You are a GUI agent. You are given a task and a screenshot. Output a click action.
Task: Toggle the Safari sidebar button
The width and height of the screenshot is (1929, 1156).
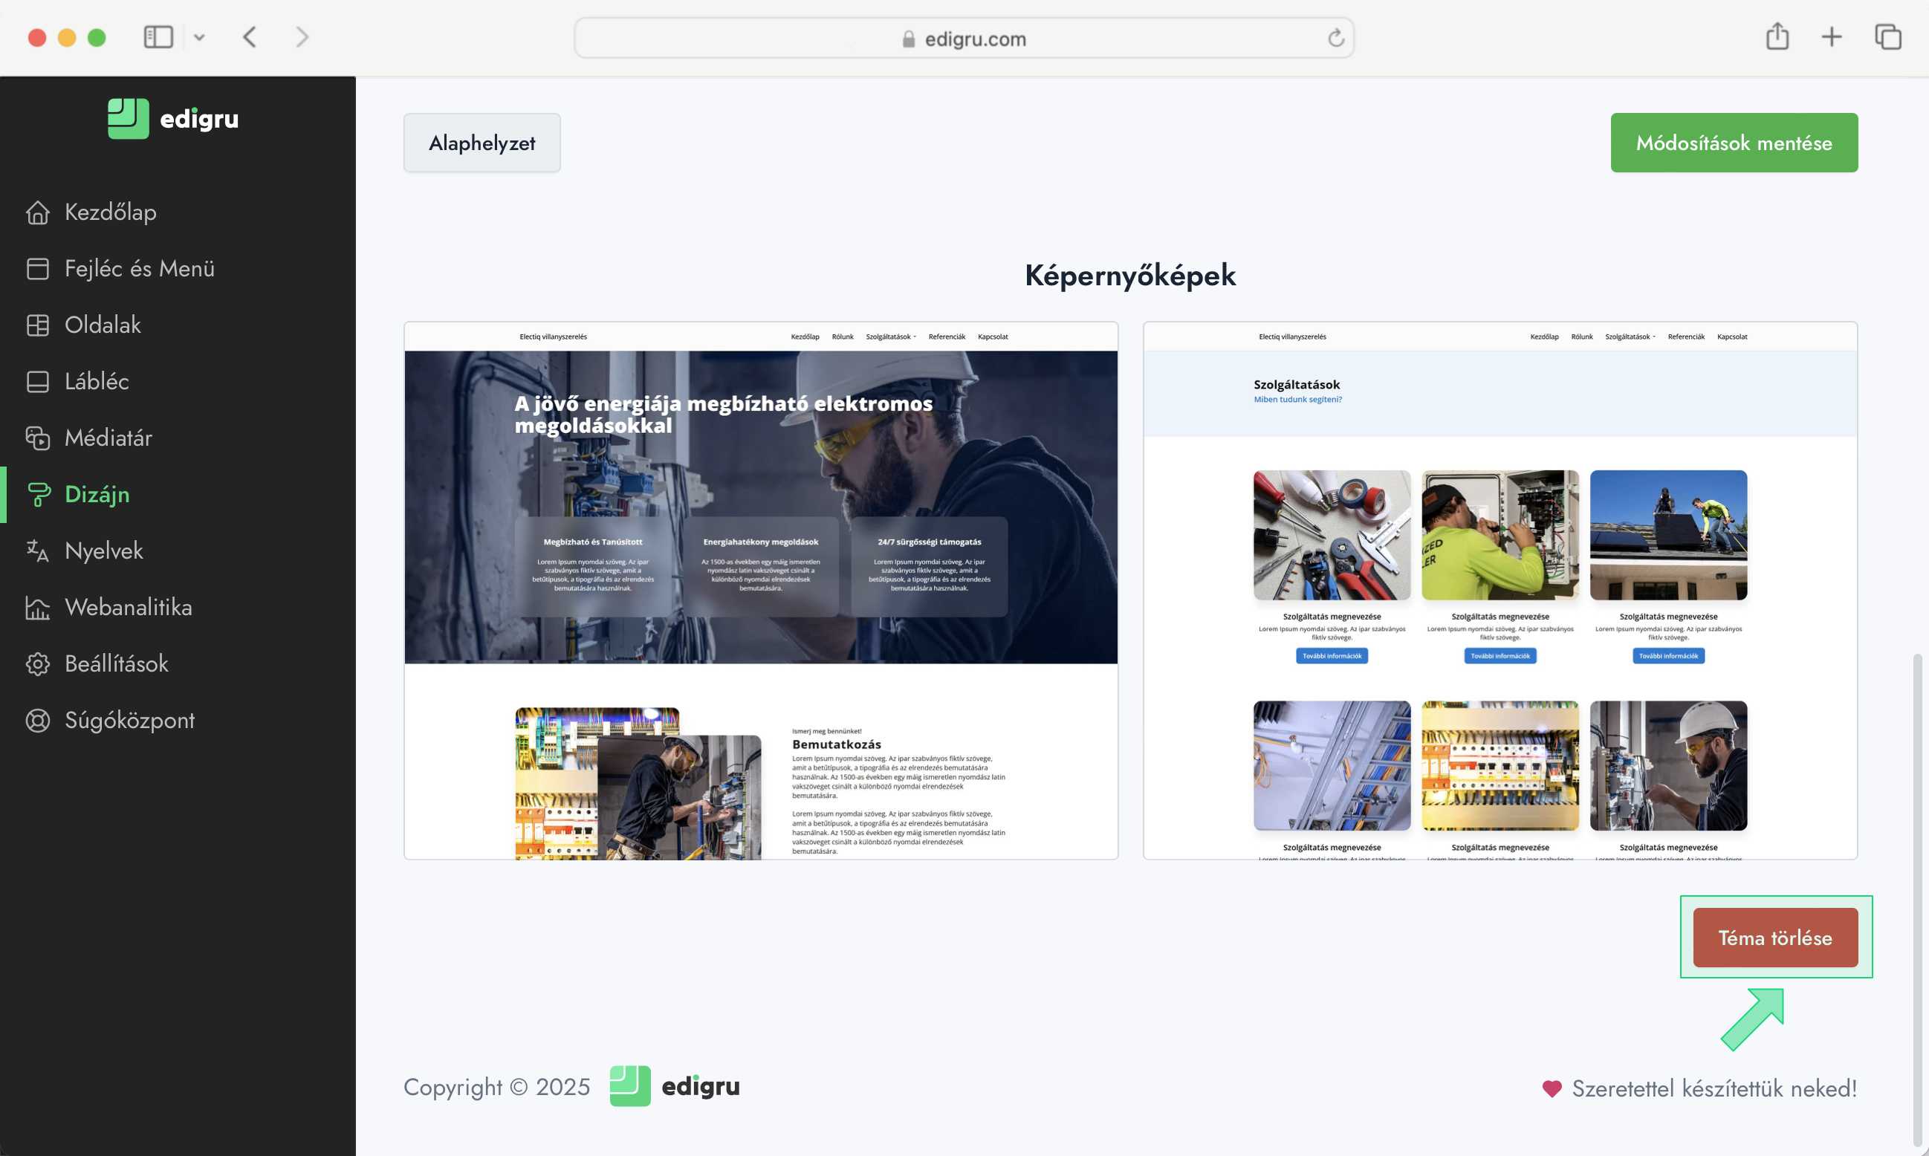pyautogui.click(x=158, y=36)
